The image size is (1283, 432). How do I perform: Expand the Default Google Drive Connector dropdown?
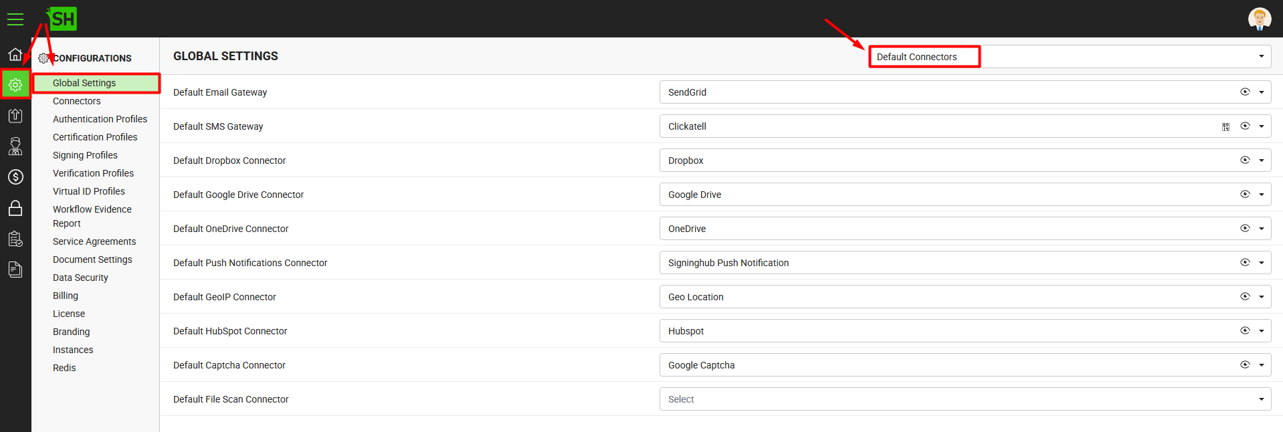click(x=1262, y=195)
